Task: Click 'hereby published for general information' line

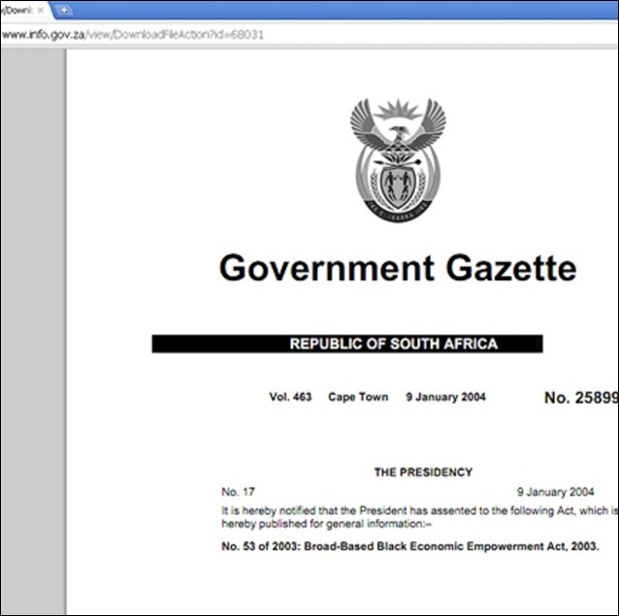Action: [327, 524]
